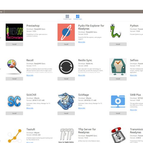Open More Info for Pydio File Explorer
The height and width of the screenshot is (143, 143).
tap(82, 42)
